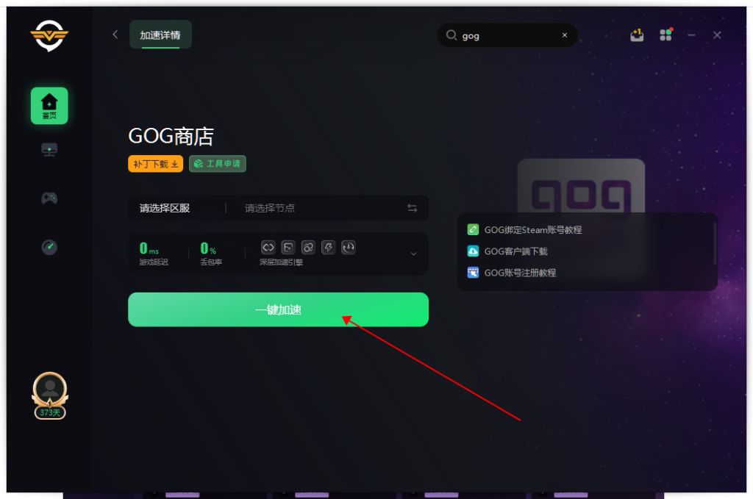753x499 pixels.
Task: Start with 一键加速 button
Action: tap(278, 309)
